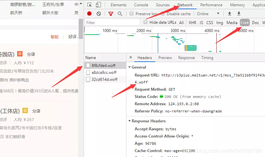
Task: Select a8dca9cc.woff file icon checkbox
Action: click(88, 73)
